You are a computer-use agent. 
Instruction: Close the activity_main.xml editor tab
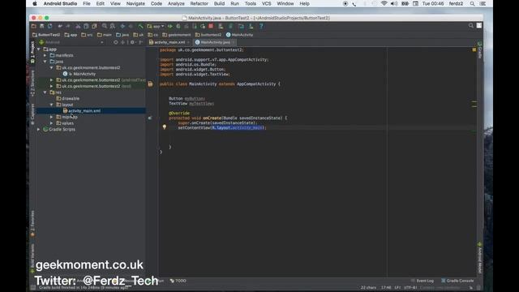click(x=188, y=42)
